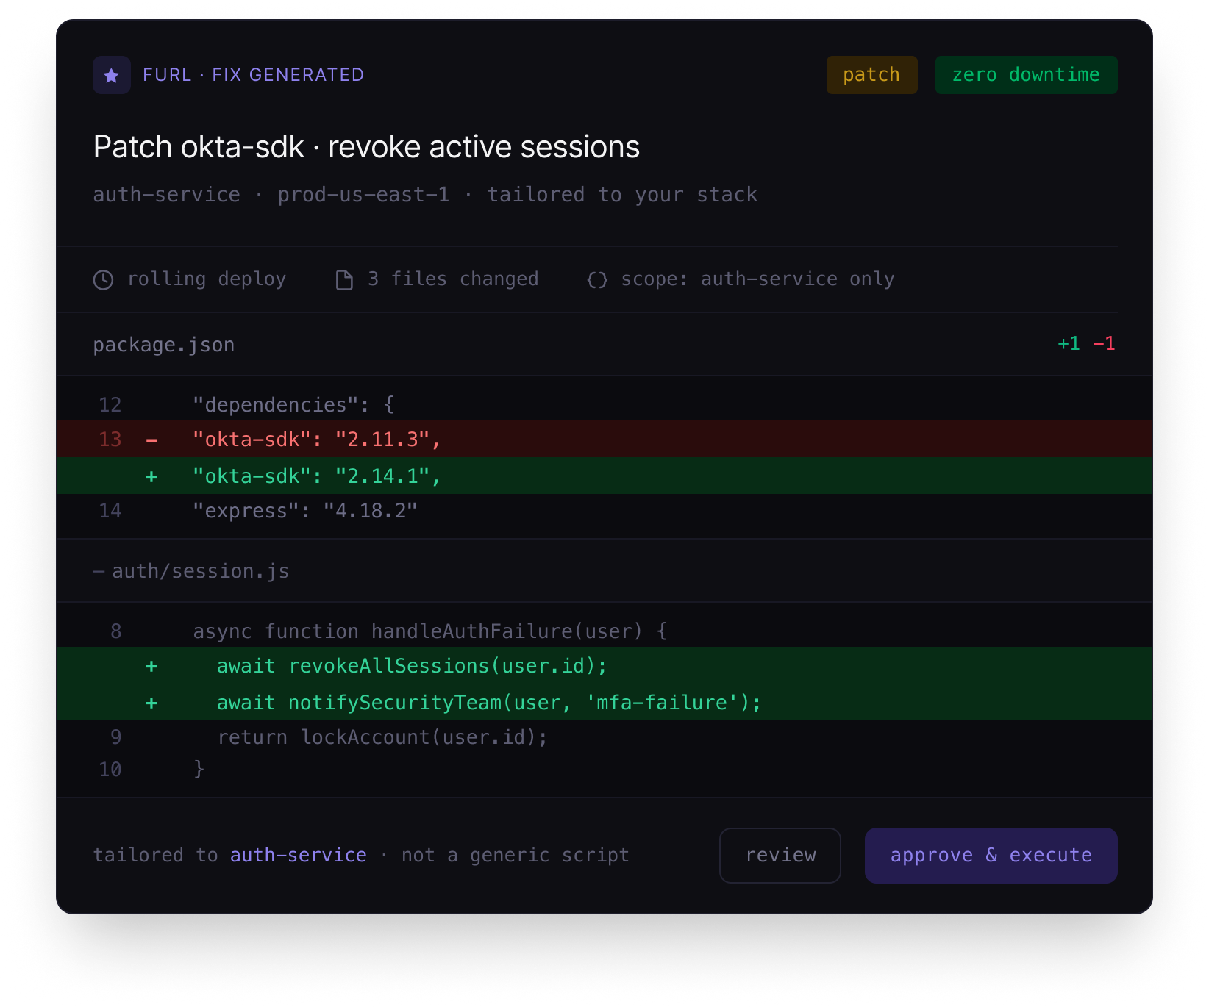Click line number 10 closing brace row
This screenshot has width=1209, height=1007.
tap(604, 770)
